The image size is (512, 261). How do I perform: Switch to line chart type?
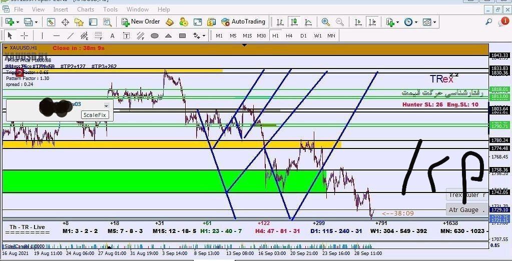(308, 22)
